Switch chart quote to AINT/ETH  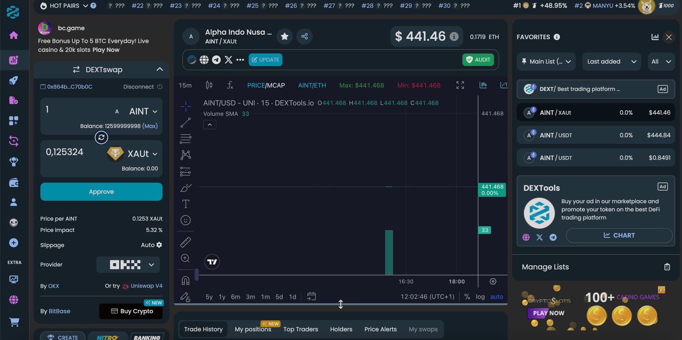click(x=312, y=85)
